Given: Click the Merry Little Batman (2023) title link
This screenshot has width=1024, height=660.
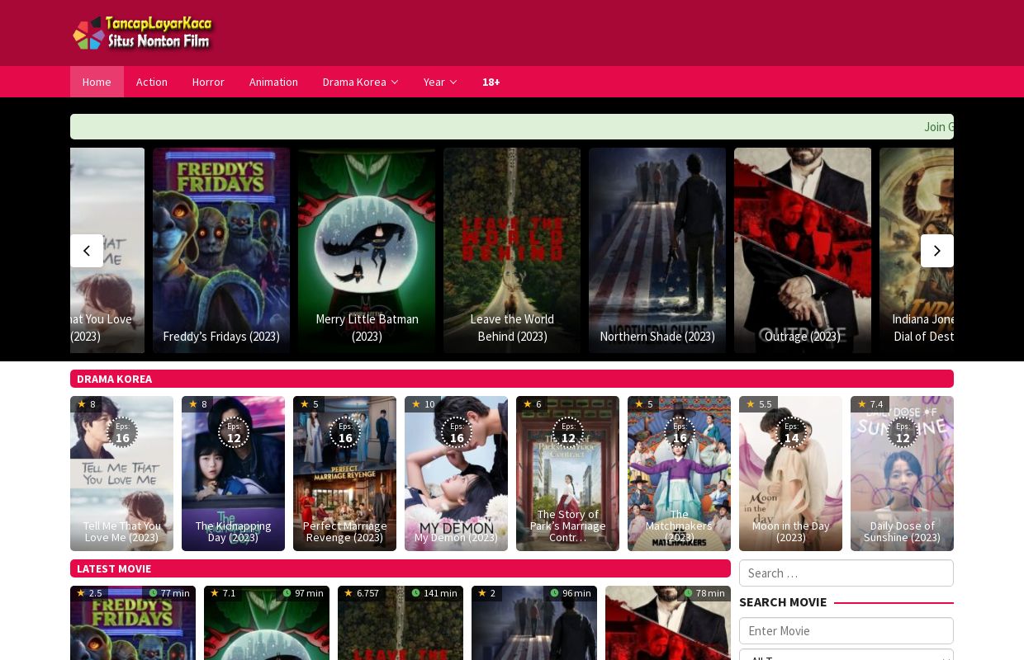Looking at the screenshot, I should coord(367,328).
